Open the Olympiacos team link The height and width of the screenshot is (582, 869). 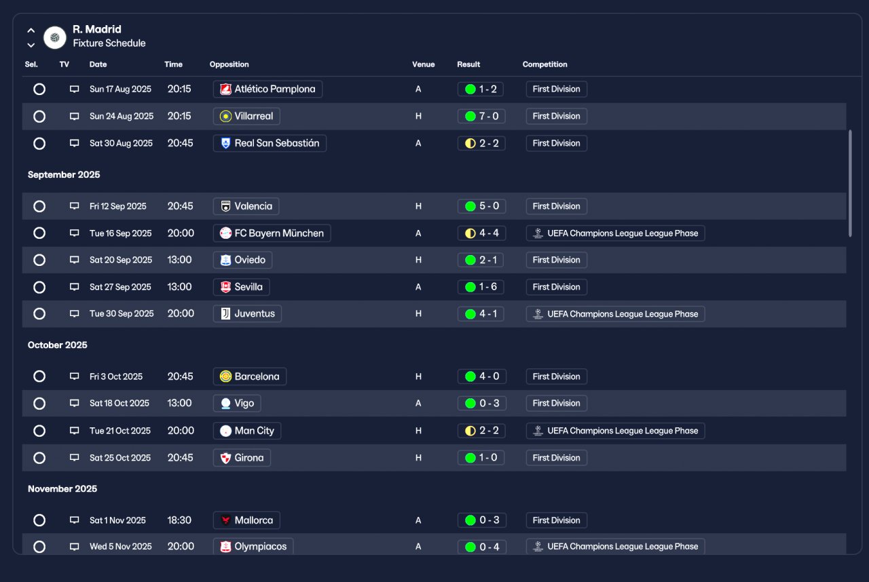coord(253,547)
